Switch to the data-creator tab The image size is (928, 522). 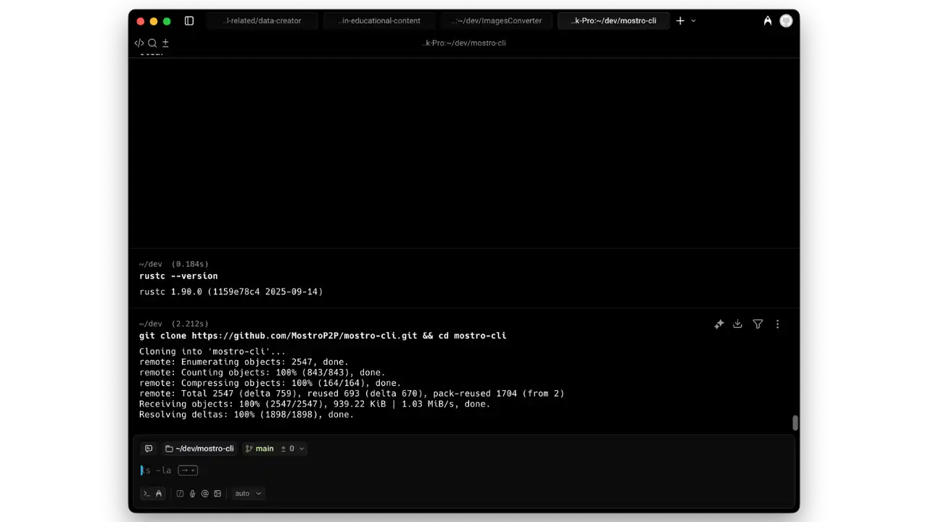[x=262, y=21]
